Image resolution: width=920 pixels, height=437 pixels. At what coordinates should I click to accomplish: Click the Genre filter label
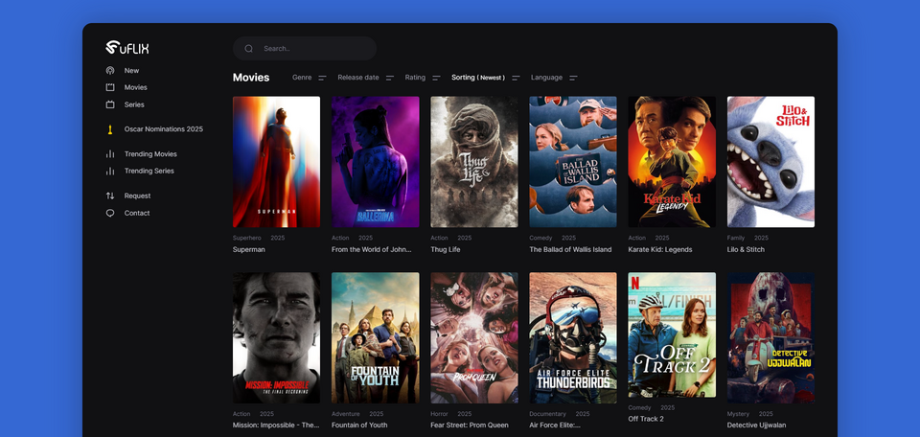pos(302,78)
